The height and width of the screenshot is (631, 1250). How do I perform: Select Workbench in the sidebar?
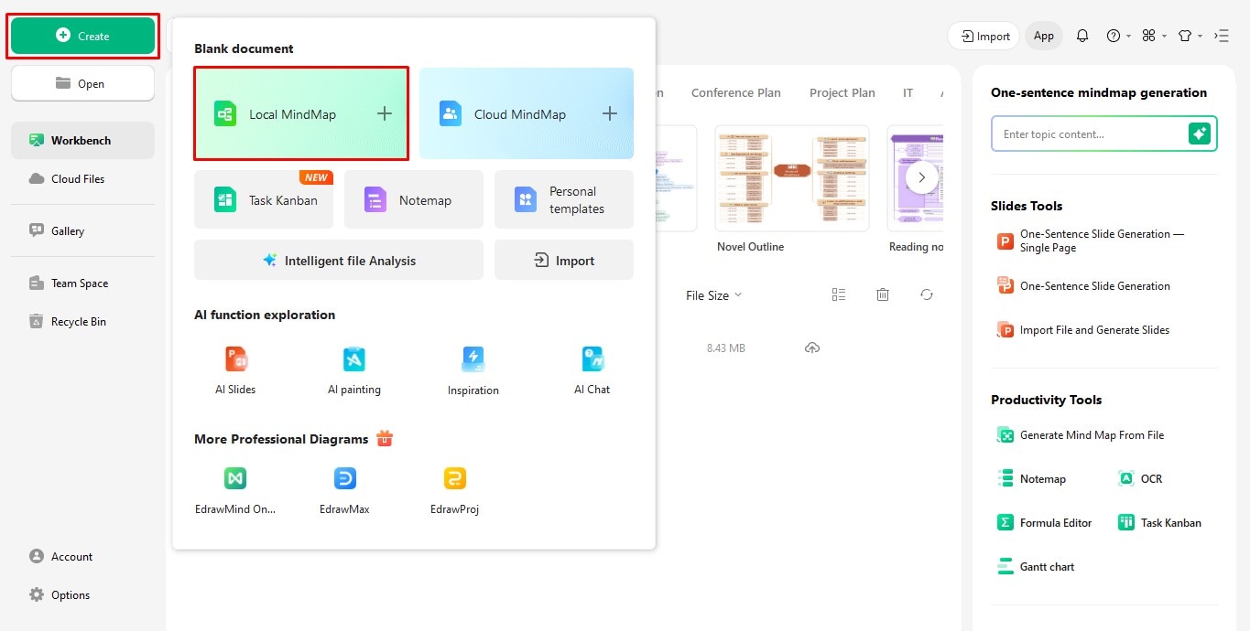pos(82,140)
